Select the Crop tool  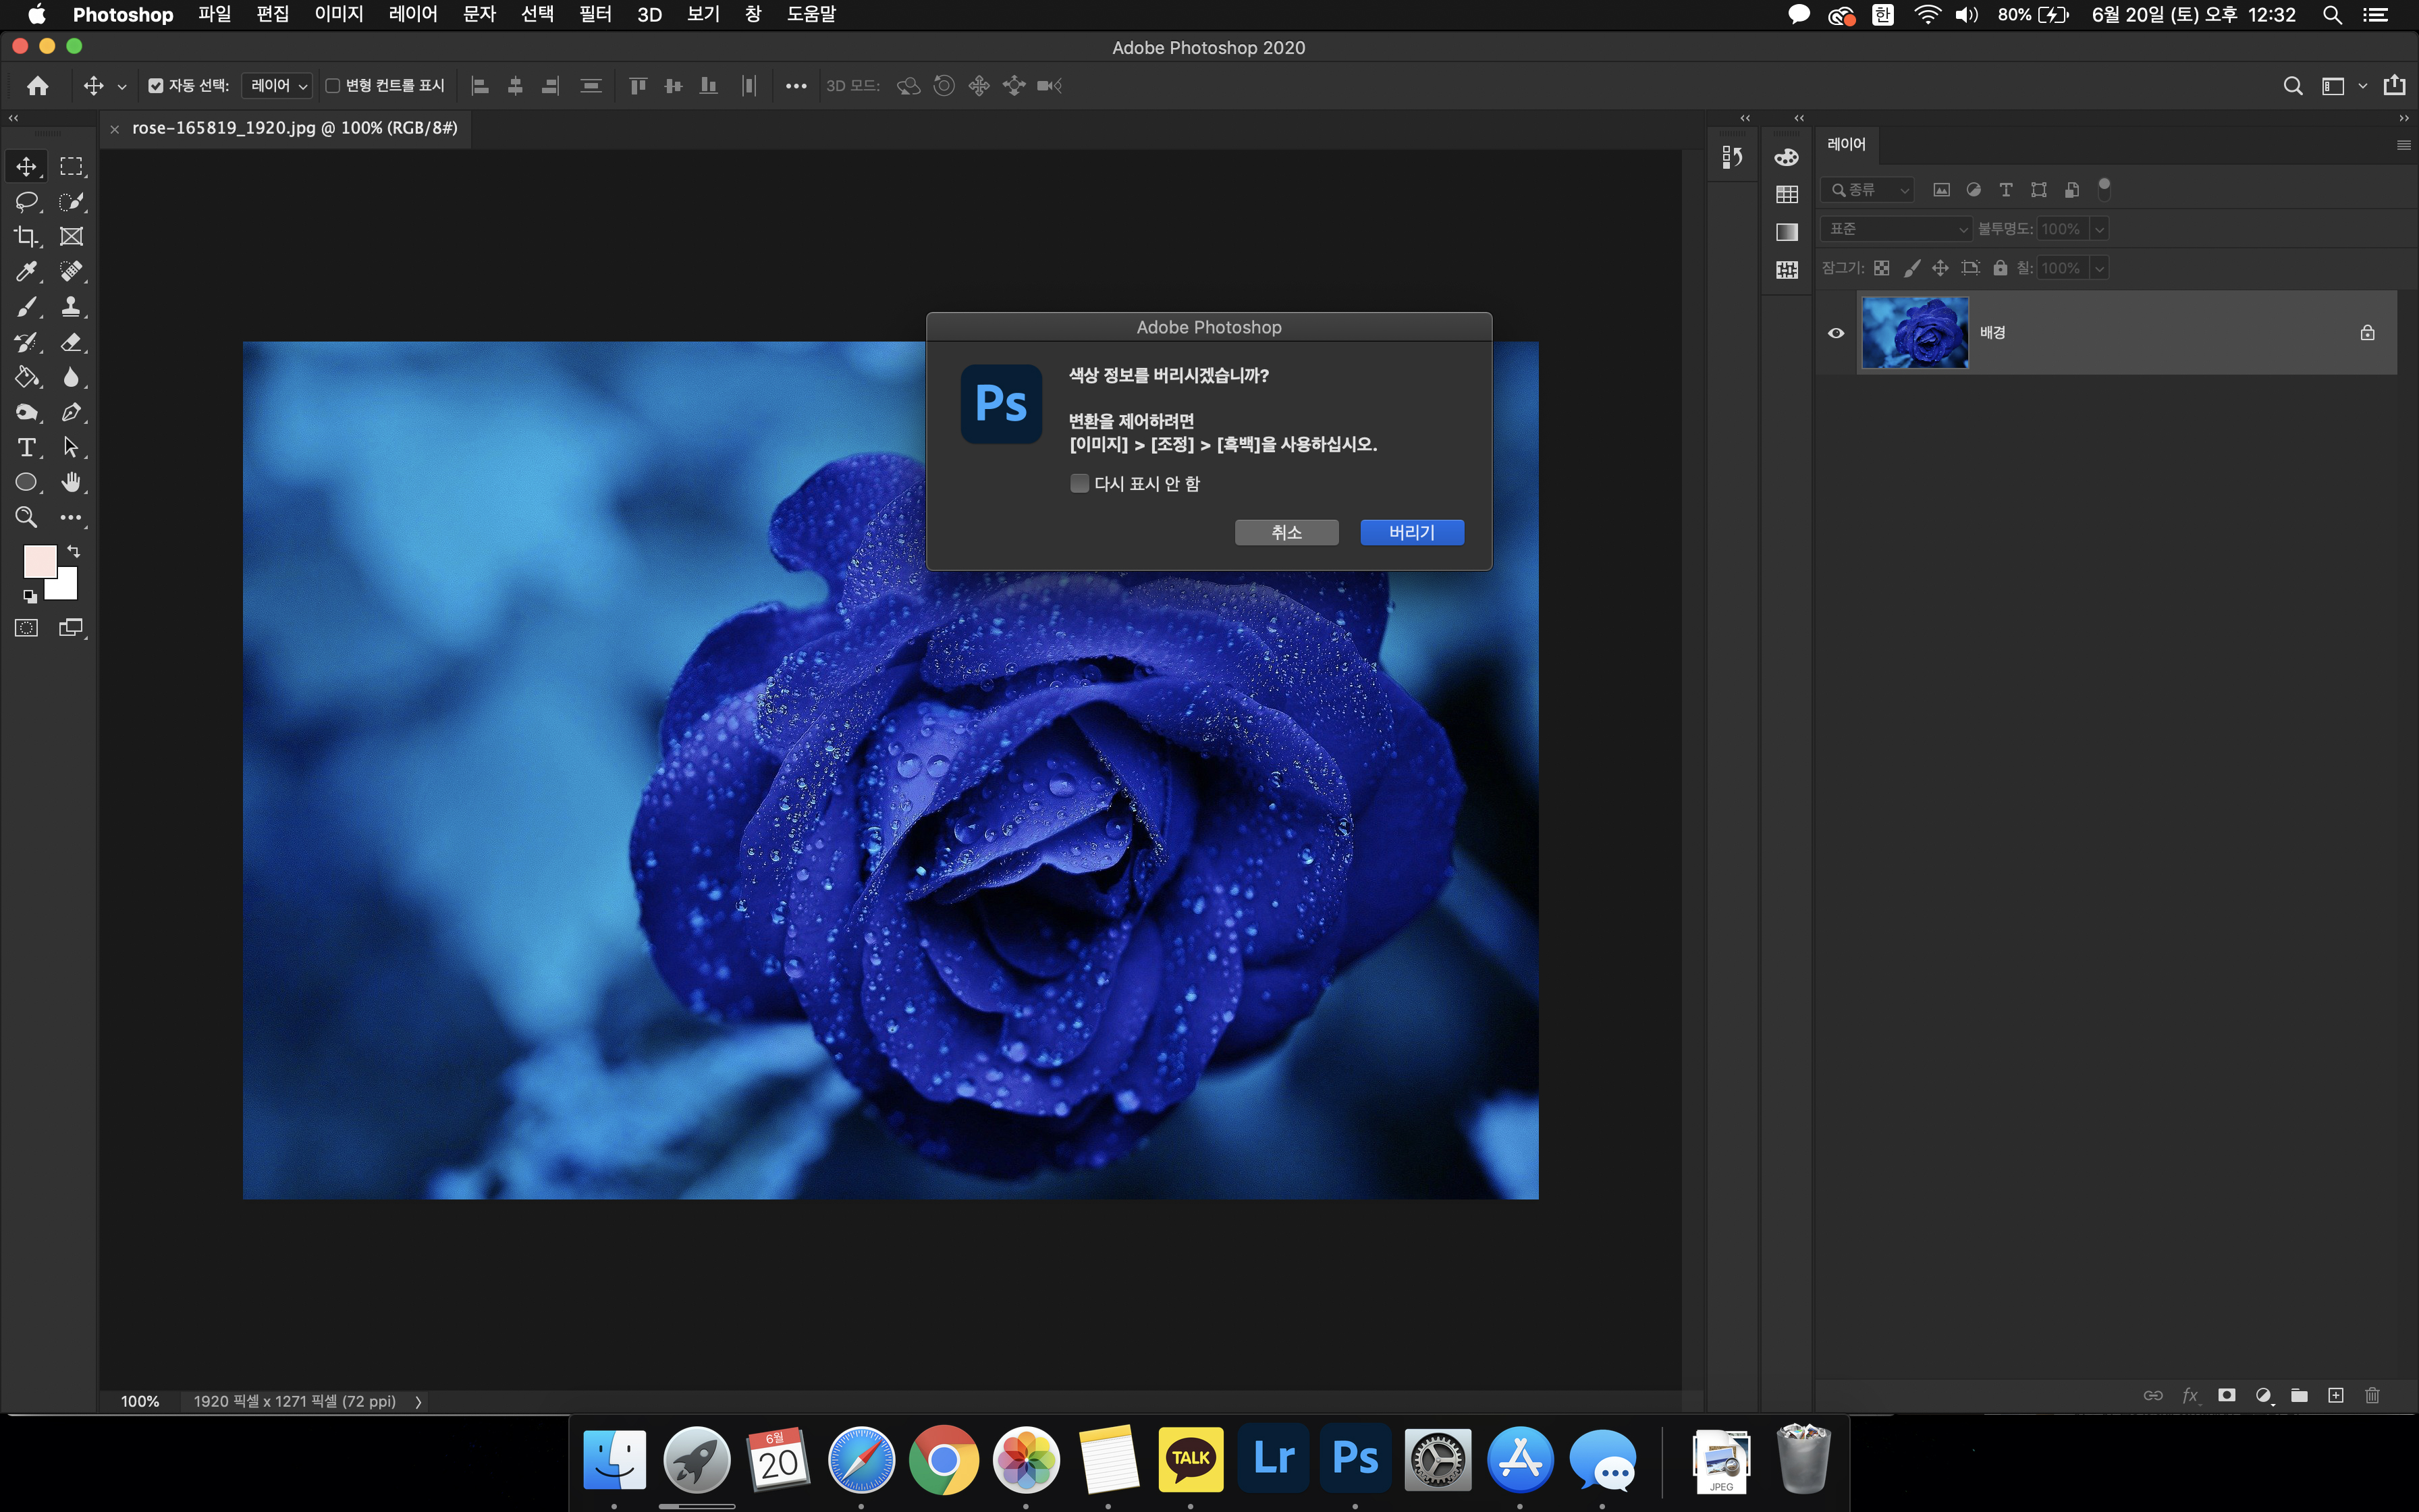click(x=26, y=237)
